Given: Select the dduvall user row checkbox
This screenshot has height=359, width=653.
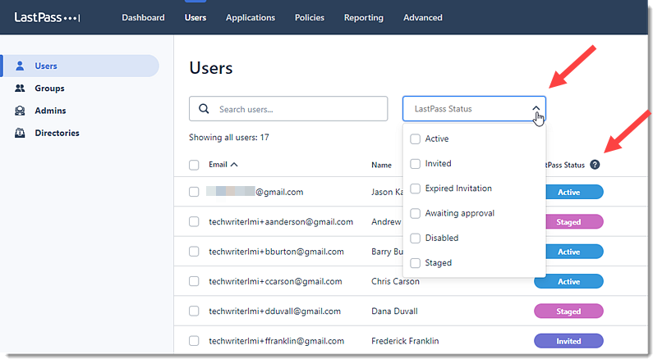Looking at the screenshot, I should [194, 311].
